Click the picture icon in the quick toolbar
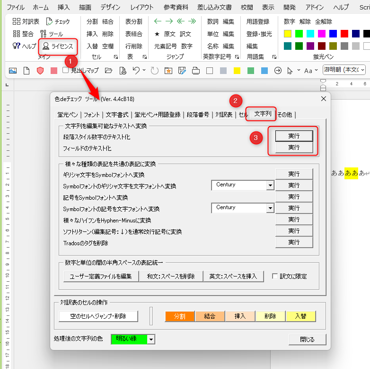The image size is (370, 369). point(13,71)
